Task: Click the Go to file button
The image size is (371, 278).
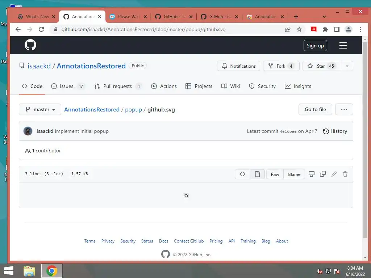Action: pyautogui.click(x=315, y=109)
